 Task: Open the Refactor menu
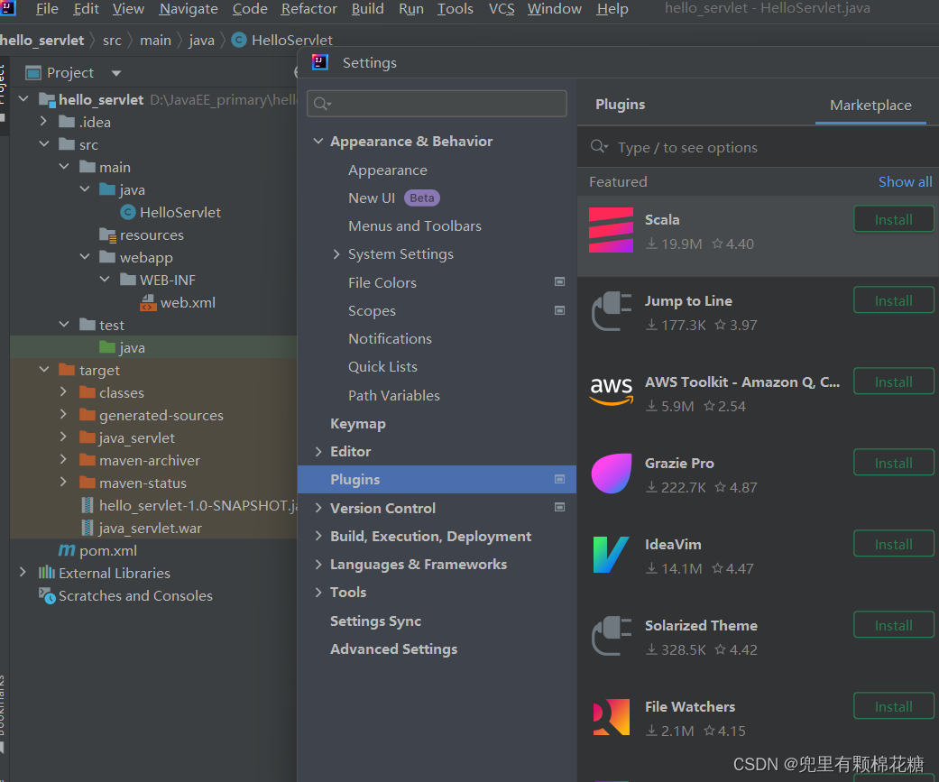[309, 9]
